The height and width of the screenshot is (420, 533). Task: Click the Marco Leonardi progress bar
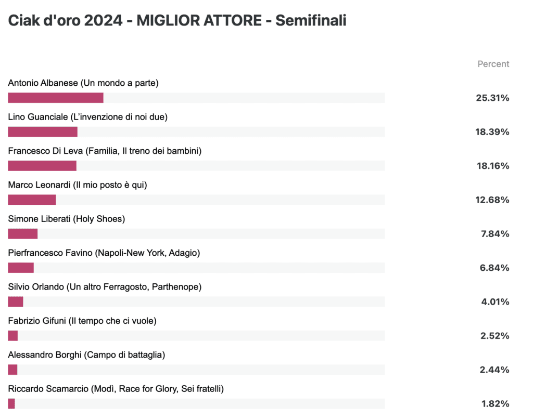[196, 200]
